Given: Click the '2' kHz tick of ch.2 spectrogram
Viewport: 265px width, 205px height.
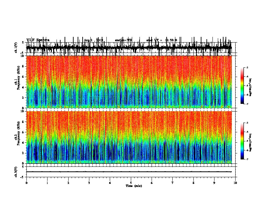Looking at the screenshot, I should click(x=23, y=153).
